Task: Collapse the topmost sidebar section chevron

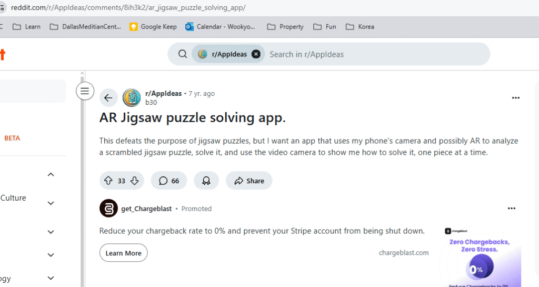Action: [x=51, y=174]
